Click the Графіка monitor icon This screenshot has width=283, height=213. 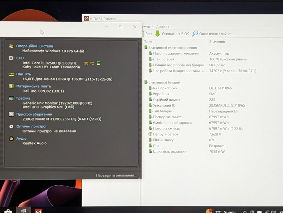point(11,98)
